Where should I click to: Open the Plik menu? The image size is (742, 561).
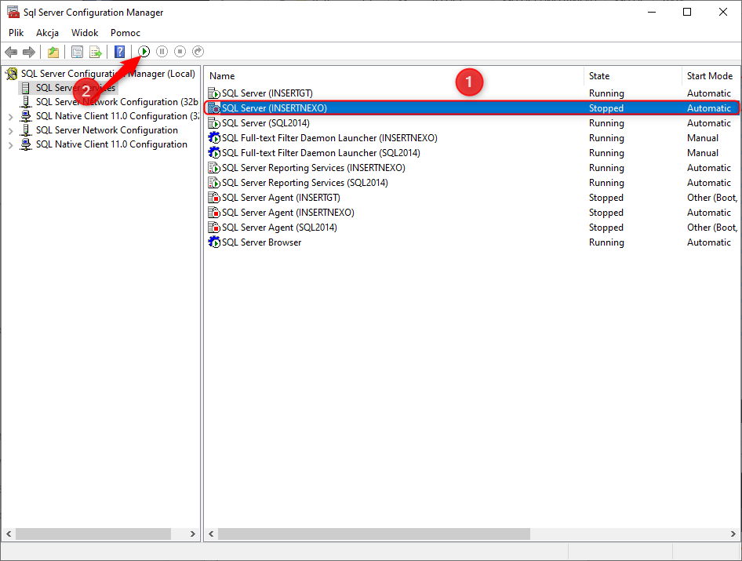tap(16, 33)
